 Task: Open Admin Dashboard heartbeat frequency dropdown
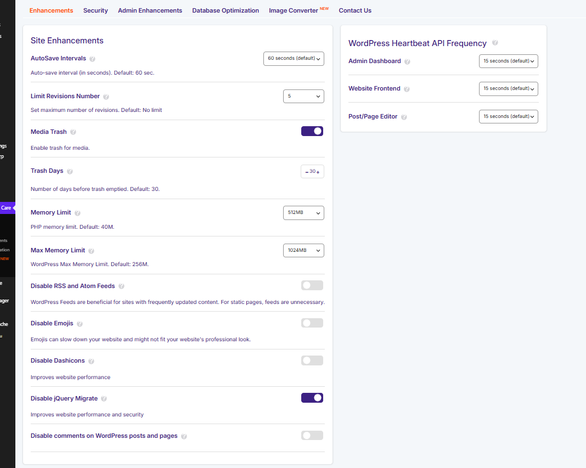(x=508, y=61)
